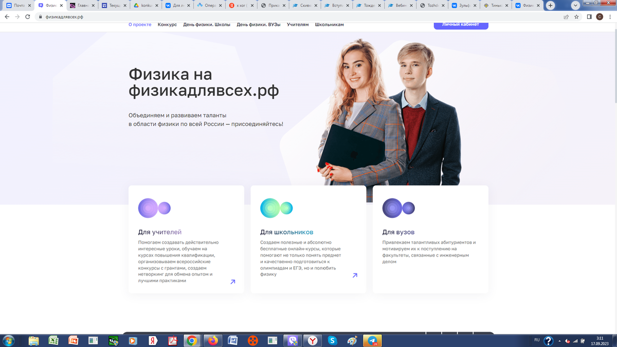Open Windows Media Player from the taskbar
The image size is (617, 347).
click(133, 340)
